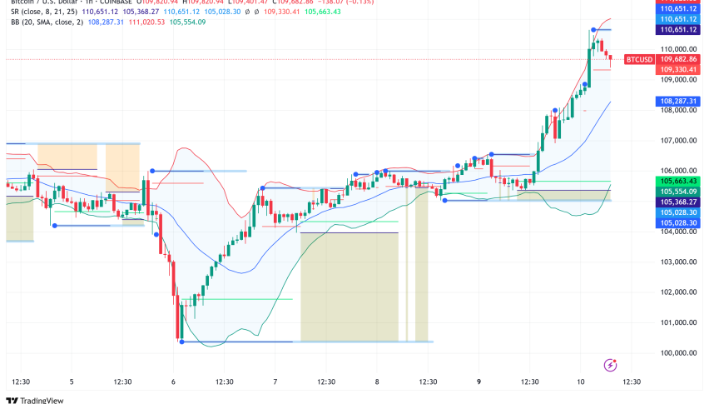Click the 108,000.00 price scale tick

tap(678, 110)
